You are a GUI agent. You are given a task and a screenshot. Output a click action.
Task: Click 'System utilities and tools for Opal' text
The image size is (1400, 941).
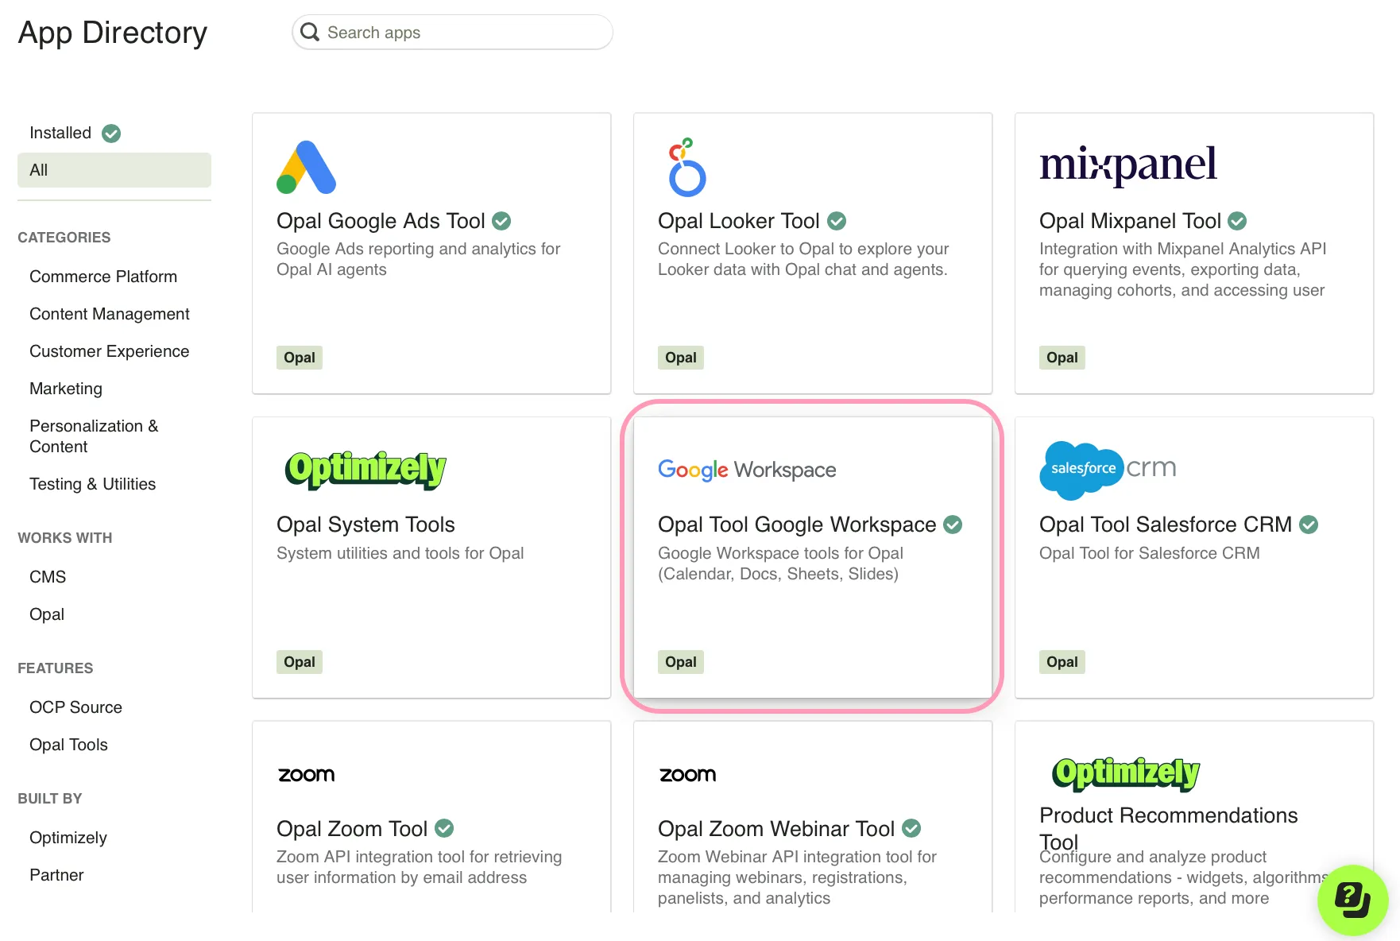click(x=400, y=553)
